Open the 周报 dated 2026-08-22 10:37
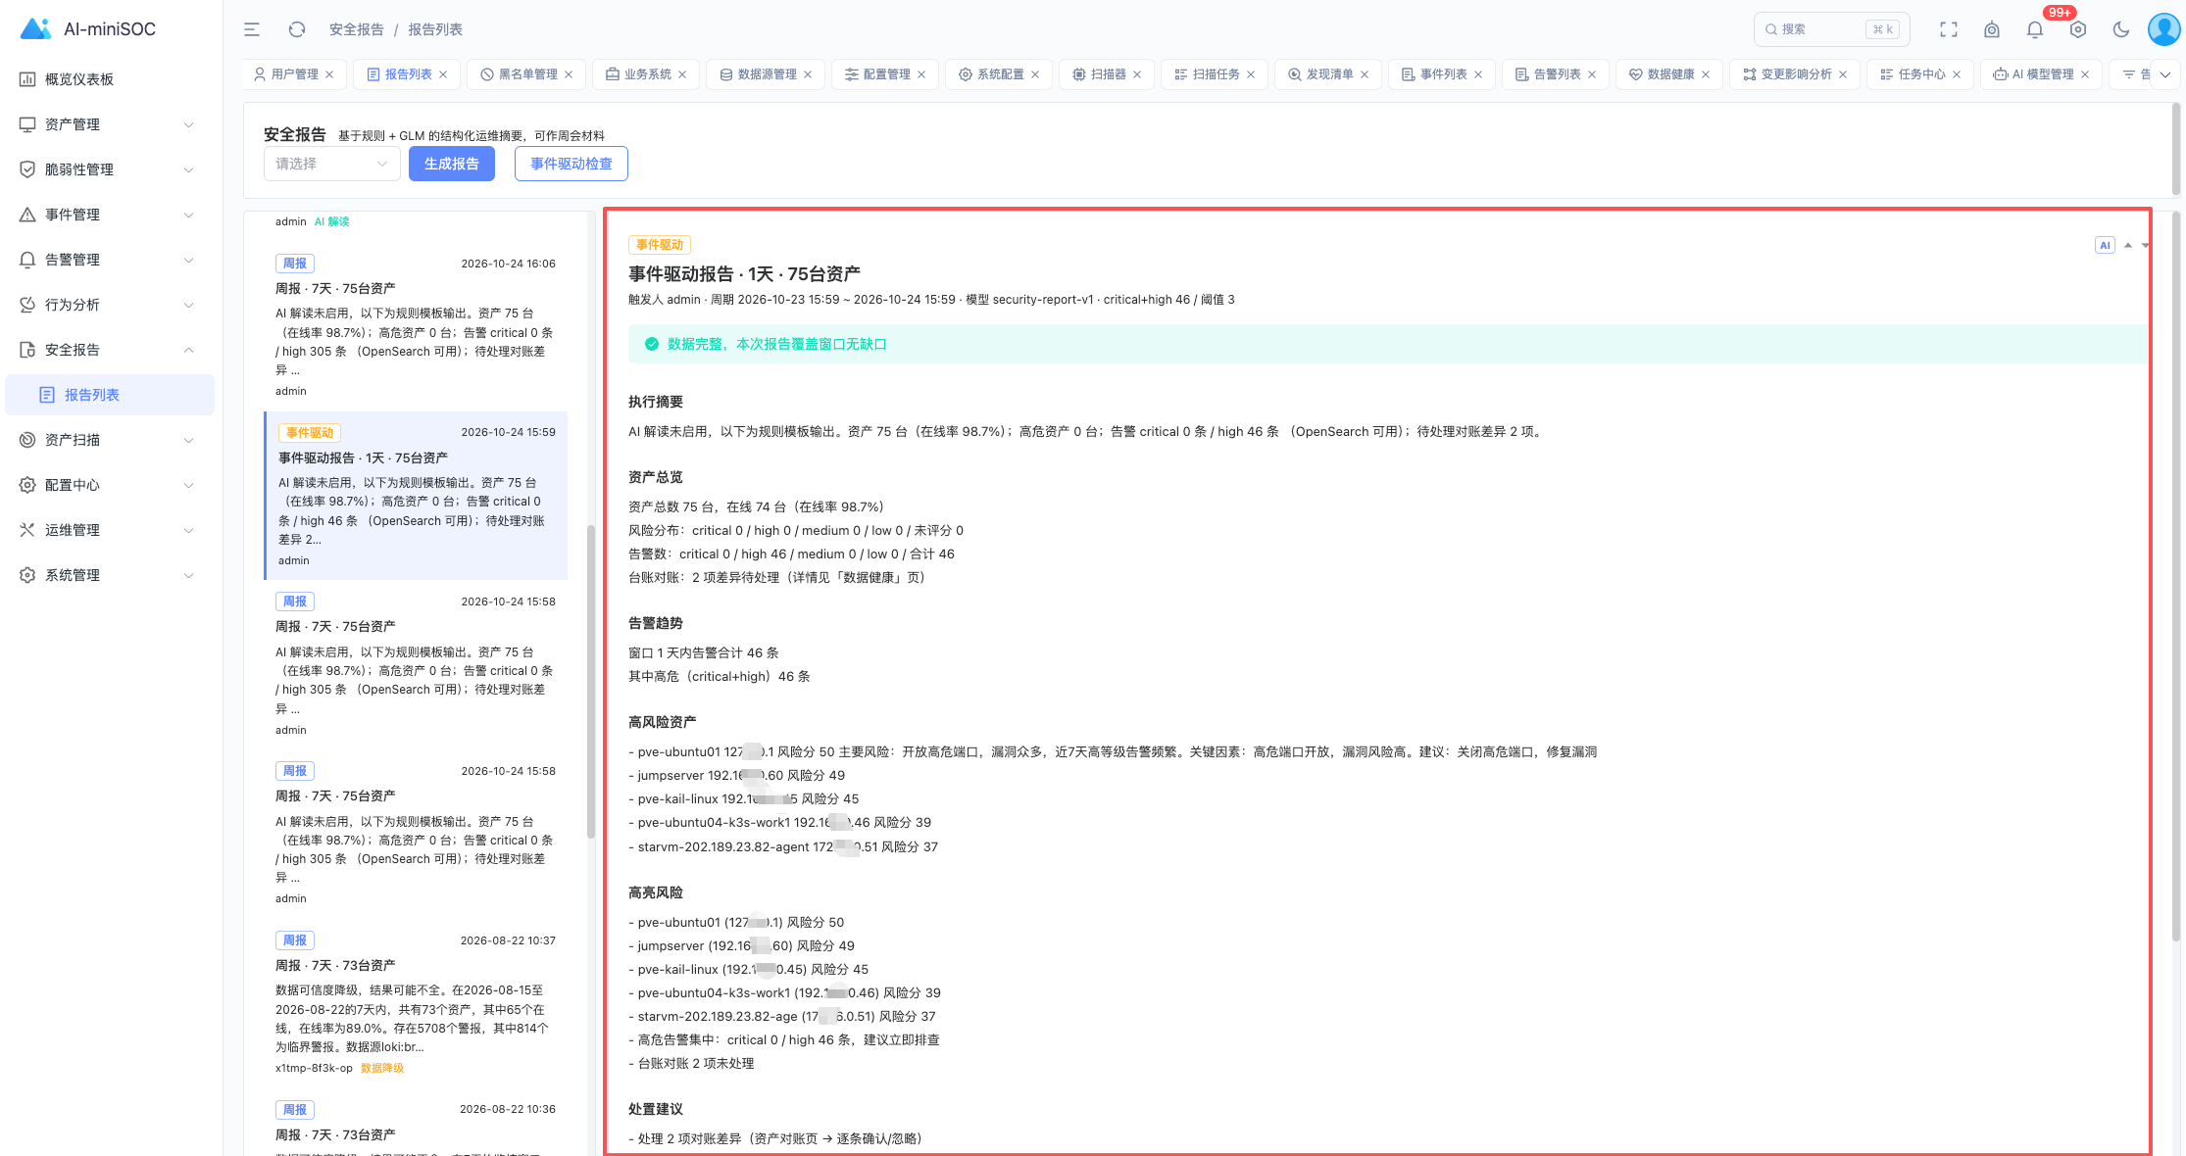Viewport: 2186px width, 1156px height. [416, 1003]
